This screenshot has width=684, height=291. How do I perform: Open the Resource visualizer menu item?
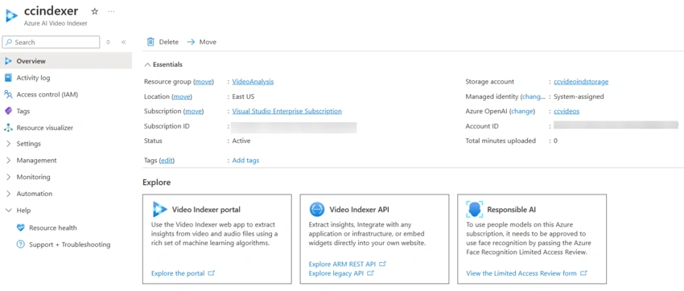tap(45, 128)
